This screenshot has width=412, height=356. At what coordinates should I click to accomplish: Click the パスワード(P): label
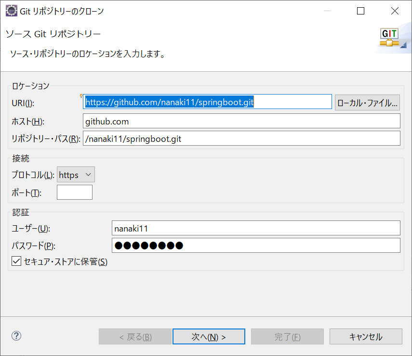(x=33, y=246)
